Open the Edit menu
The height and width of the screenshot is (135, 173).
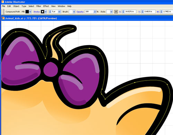9,6
